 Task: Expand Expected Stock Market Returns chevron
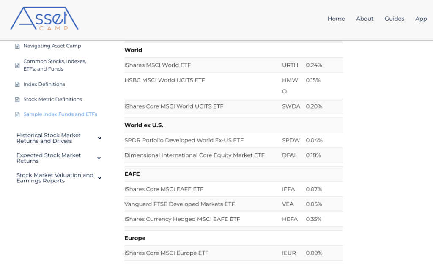click(99, 158)
